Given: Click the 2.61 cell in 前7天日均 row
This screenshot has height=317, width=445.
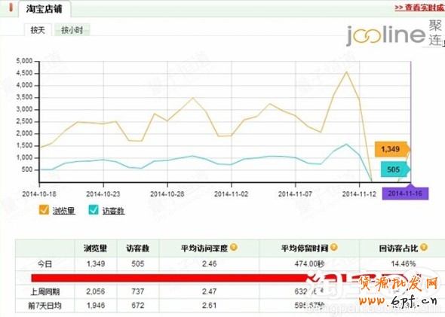Looking at the screenshot, I should 210,306.
